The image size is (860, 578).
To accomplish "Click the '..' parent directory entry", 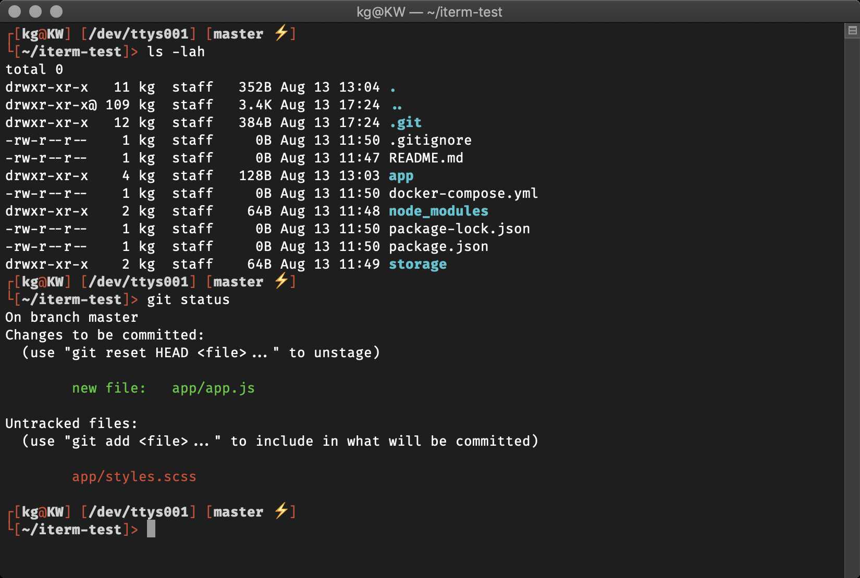I will pyautogui.click(x=397, y=107).
